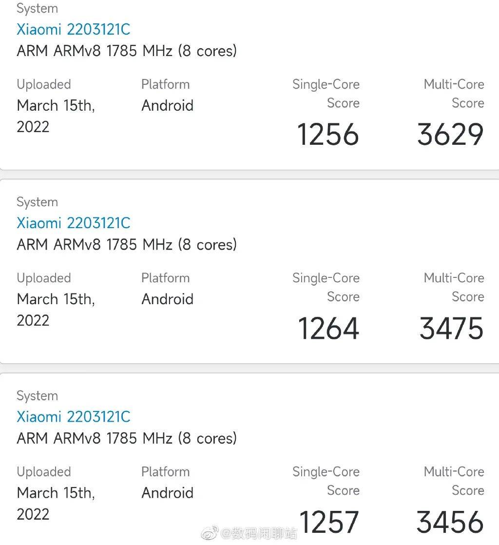Click the first result's March 15th upload date

[56, 116]
